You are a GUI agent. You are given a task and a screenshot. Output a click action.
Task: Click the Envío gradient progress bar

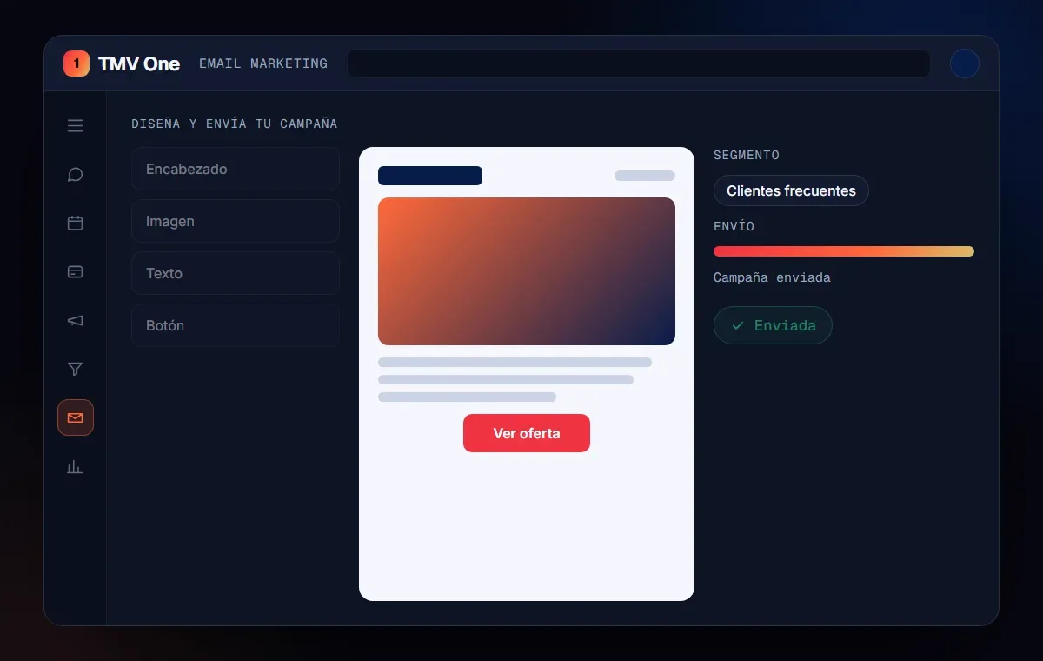pos(844,251)
